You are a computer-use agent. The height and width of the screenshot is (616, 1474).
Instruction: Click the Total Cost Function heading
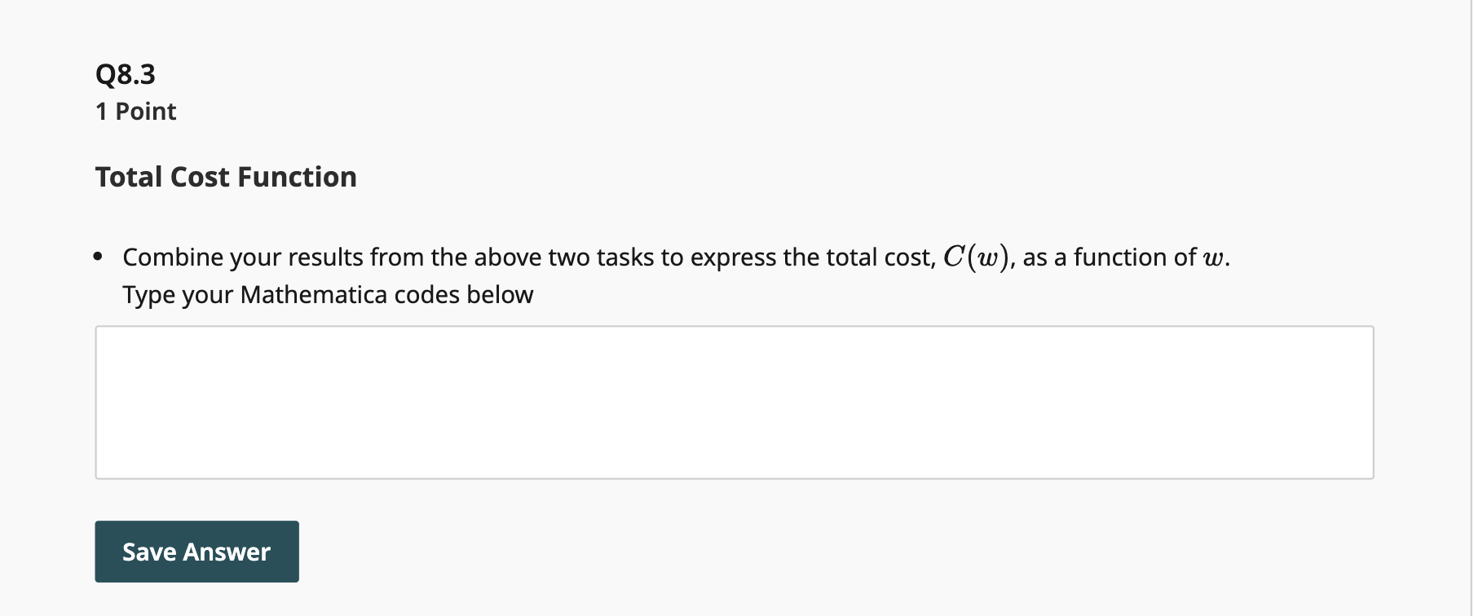225,176
